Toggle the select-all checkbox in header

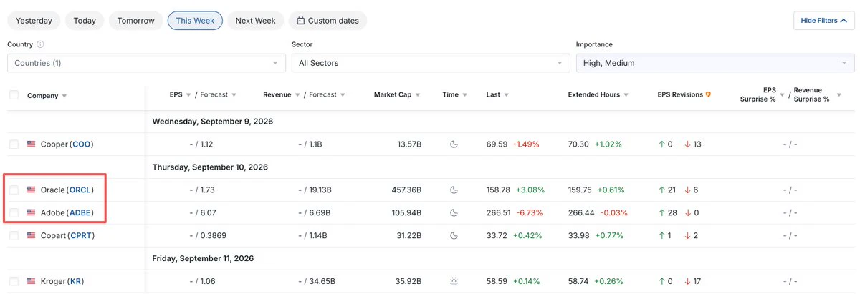coord(14,95)
